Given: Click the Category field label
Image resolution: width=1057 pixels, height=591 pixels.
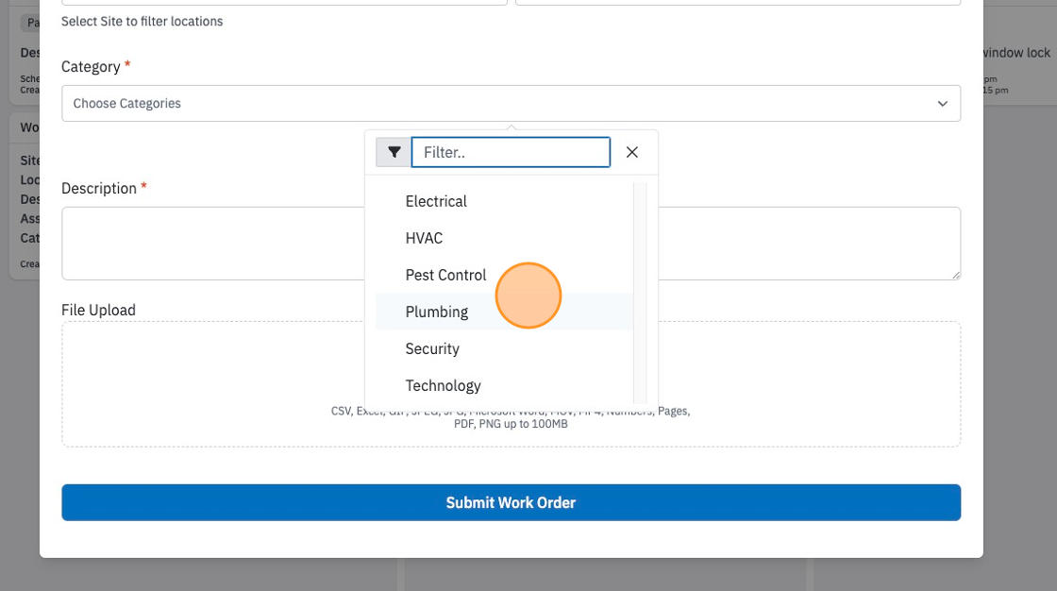Looking at the screenshot, I should pyautogui.click(x=91, y=67).
